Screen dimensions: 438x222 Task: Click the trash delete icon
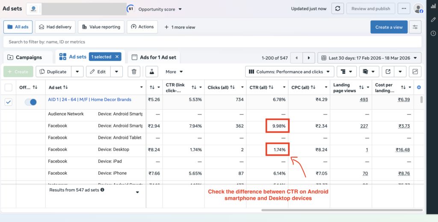click(x=134, y=72)
